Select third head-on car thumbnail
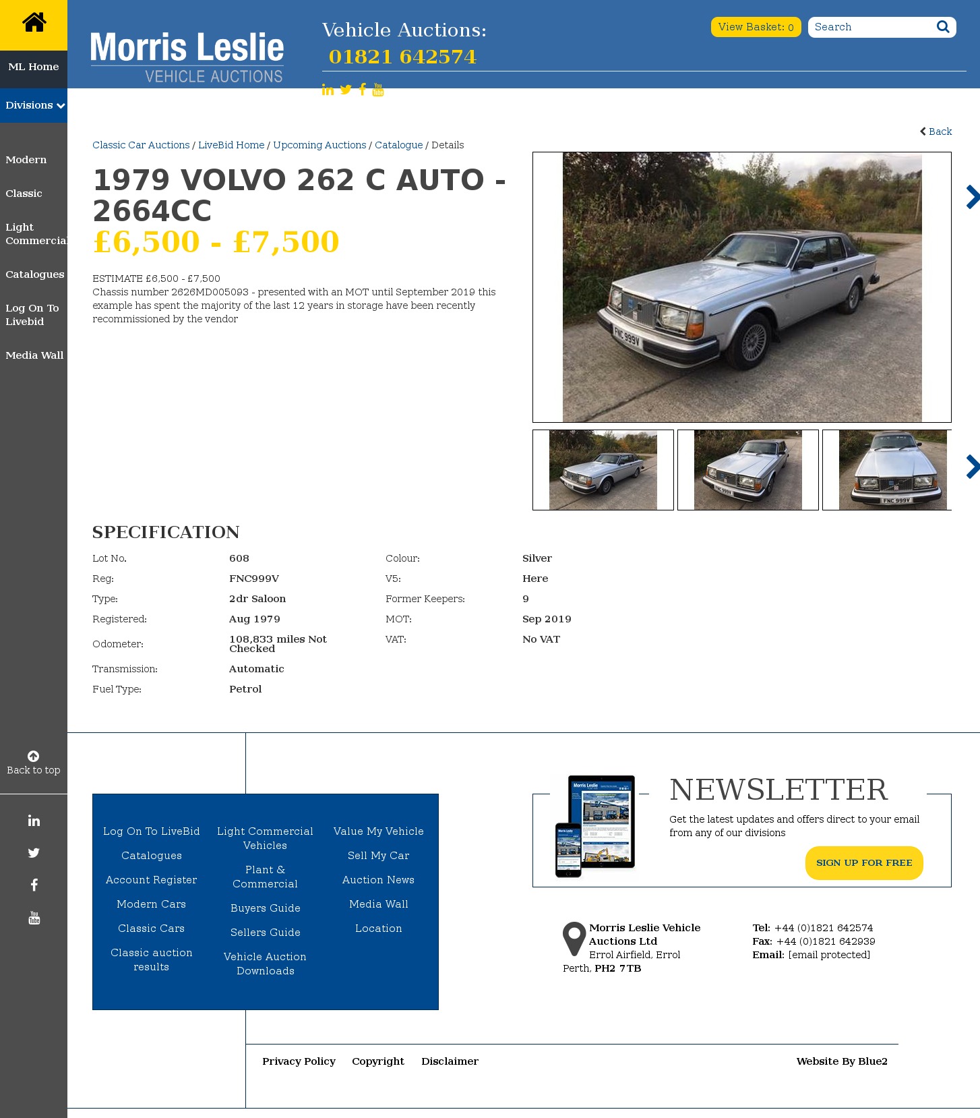980x1118 pixels. [x=888, y=470]
